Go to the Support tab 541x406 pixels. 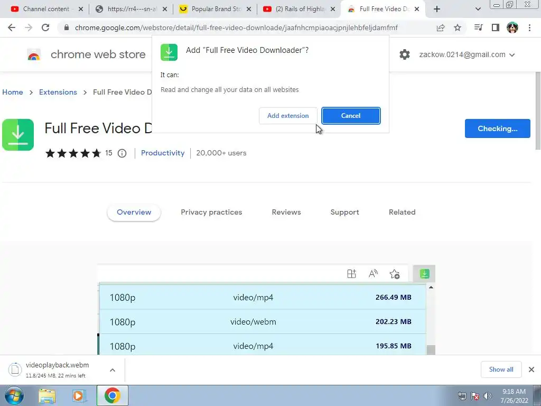[344, 212]
